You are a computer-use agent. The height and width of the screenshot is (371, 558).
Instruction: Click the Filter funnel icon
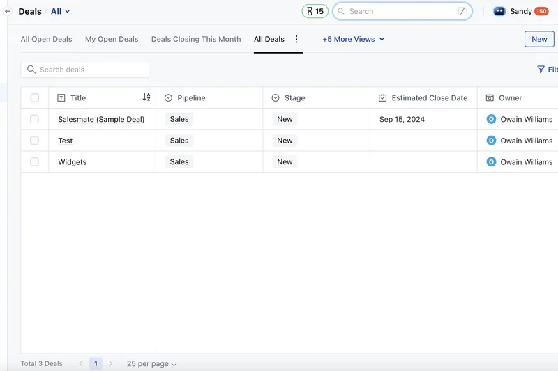[x=541, y=70]
